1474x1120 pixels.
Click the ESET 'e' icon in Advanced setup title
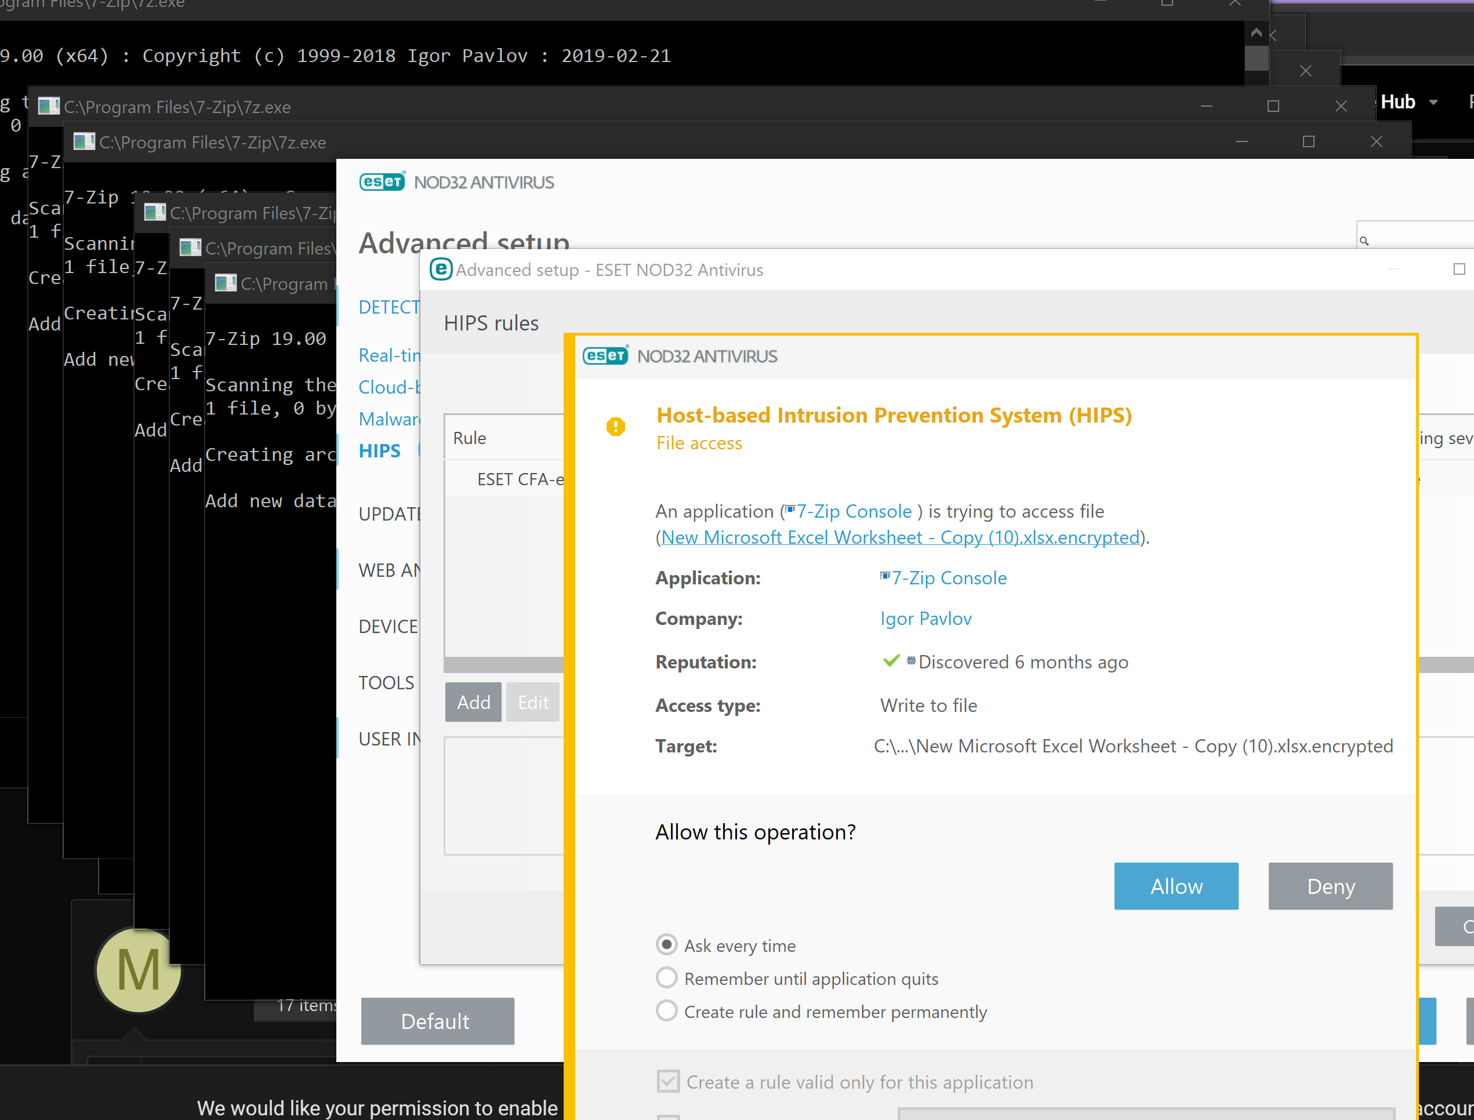[x=441, y=270]
